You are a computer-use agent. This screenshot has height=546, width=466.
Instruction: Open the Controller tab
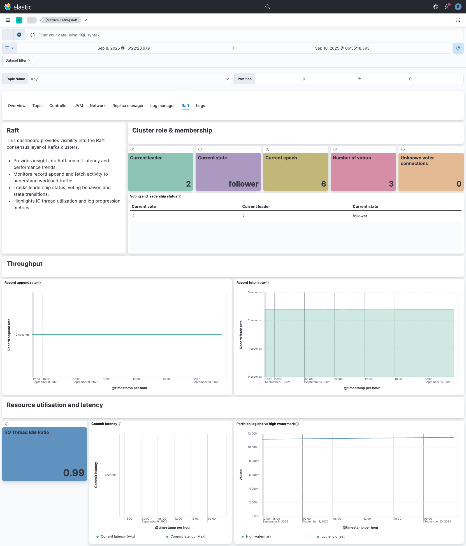tap(59, 106)
